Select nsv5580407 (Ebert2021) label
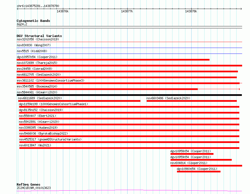 tap(37, 116)
